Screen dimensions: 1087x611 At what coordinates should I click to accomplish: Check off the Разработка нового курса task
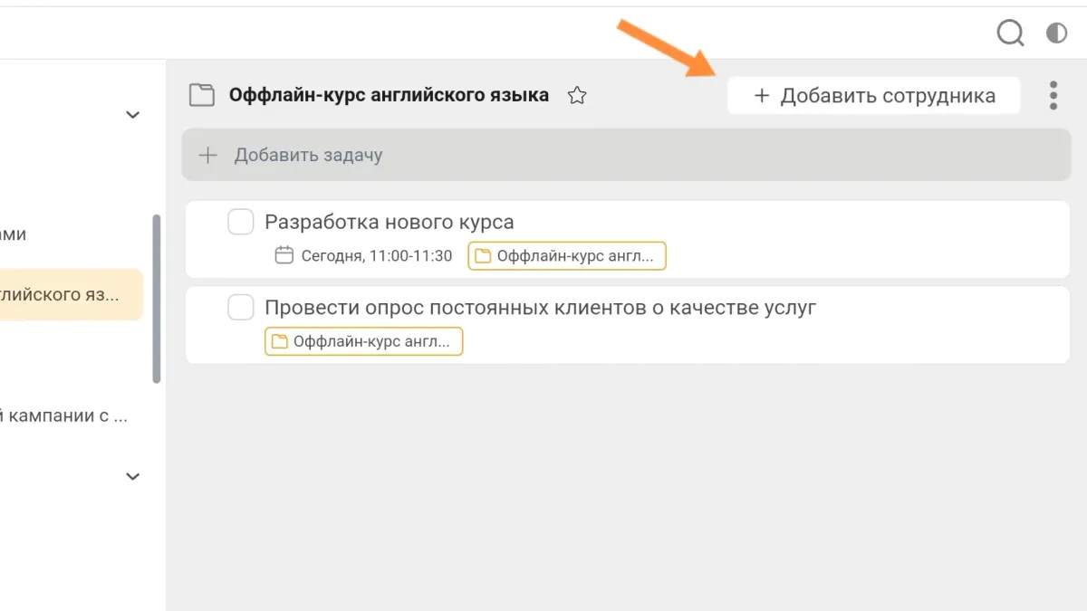(240, 222)
